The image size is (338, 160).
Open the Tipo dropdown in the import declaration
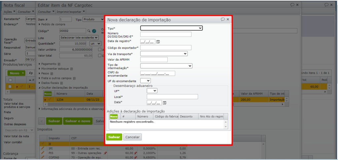pos(171,28)
